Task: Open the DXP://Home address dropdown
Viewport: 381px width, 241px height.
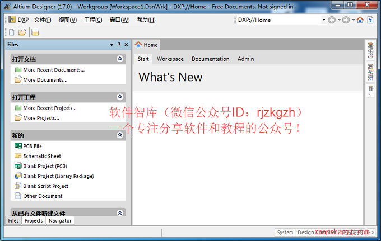Action: (323, 20)
